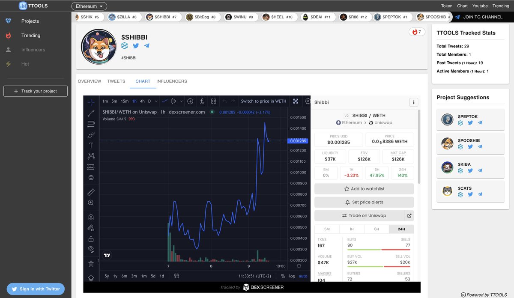This screenshot has height=298, width=514.
Task: Select the brush drawing tool
Action: (x=91, y=135)
